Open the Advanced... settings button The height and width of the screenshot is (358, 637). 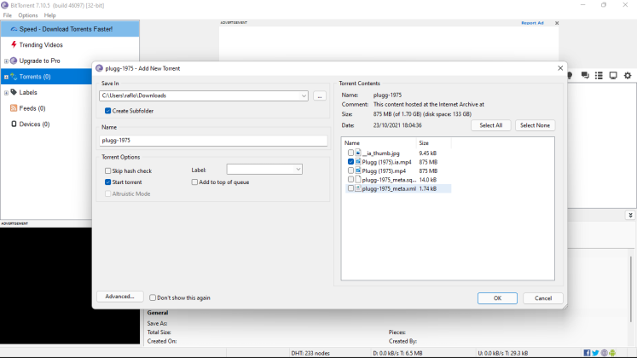pyautogui.click(x=120, y=297)
